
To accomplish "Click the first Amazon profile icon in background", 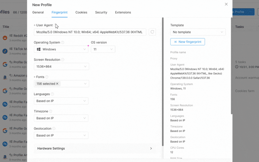I will [x=5, y=77].
